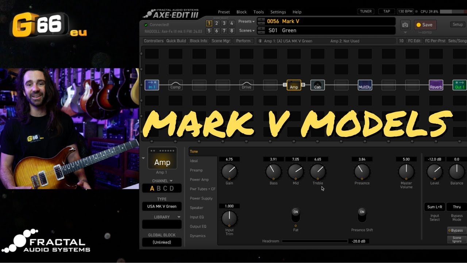This screenshot has height=263, width=467.
Task: Select the Comp block in the grid
Action: (175, 85)
